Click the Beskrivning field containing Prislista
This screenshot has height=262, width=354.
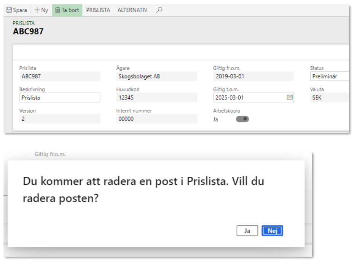click(60, 97)
